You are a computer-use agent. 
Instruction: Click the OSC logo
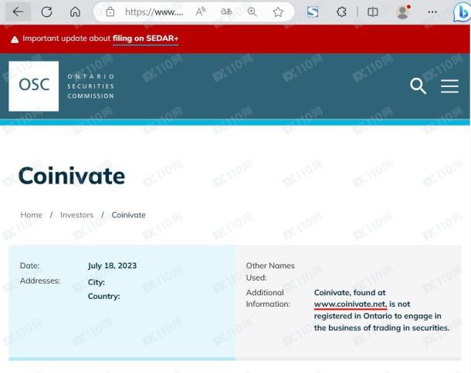[34, 86]
